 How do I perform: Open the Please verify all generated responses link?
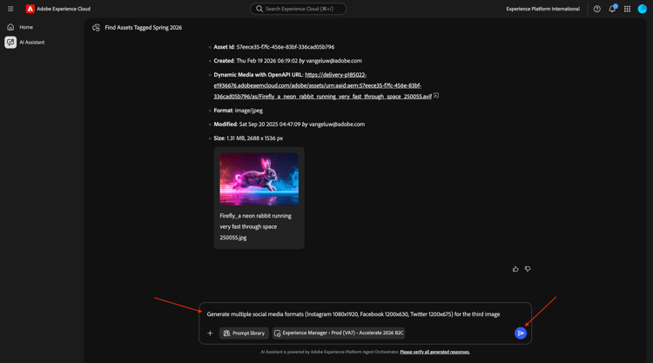(434, 353)
